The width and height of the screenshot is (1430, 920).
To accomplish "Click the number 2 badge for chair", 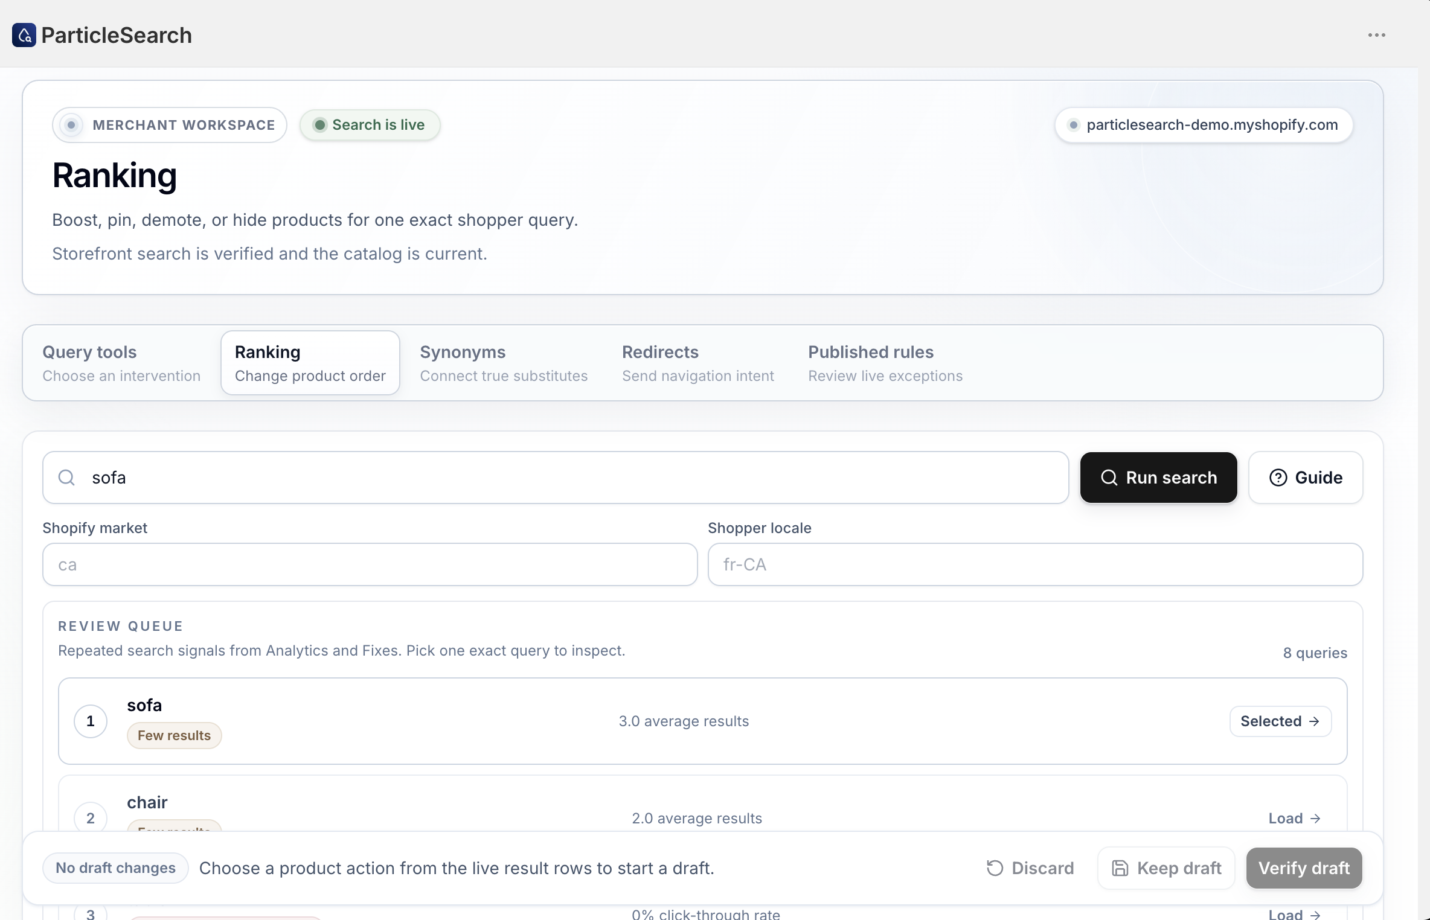I will click(91, 819).
